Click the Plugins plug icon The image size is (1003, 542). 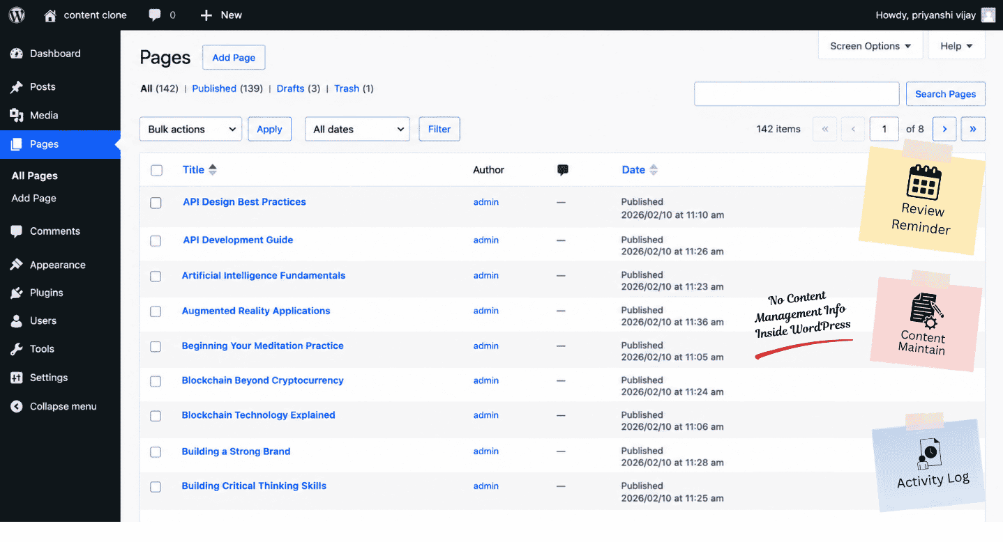(17, 293)
